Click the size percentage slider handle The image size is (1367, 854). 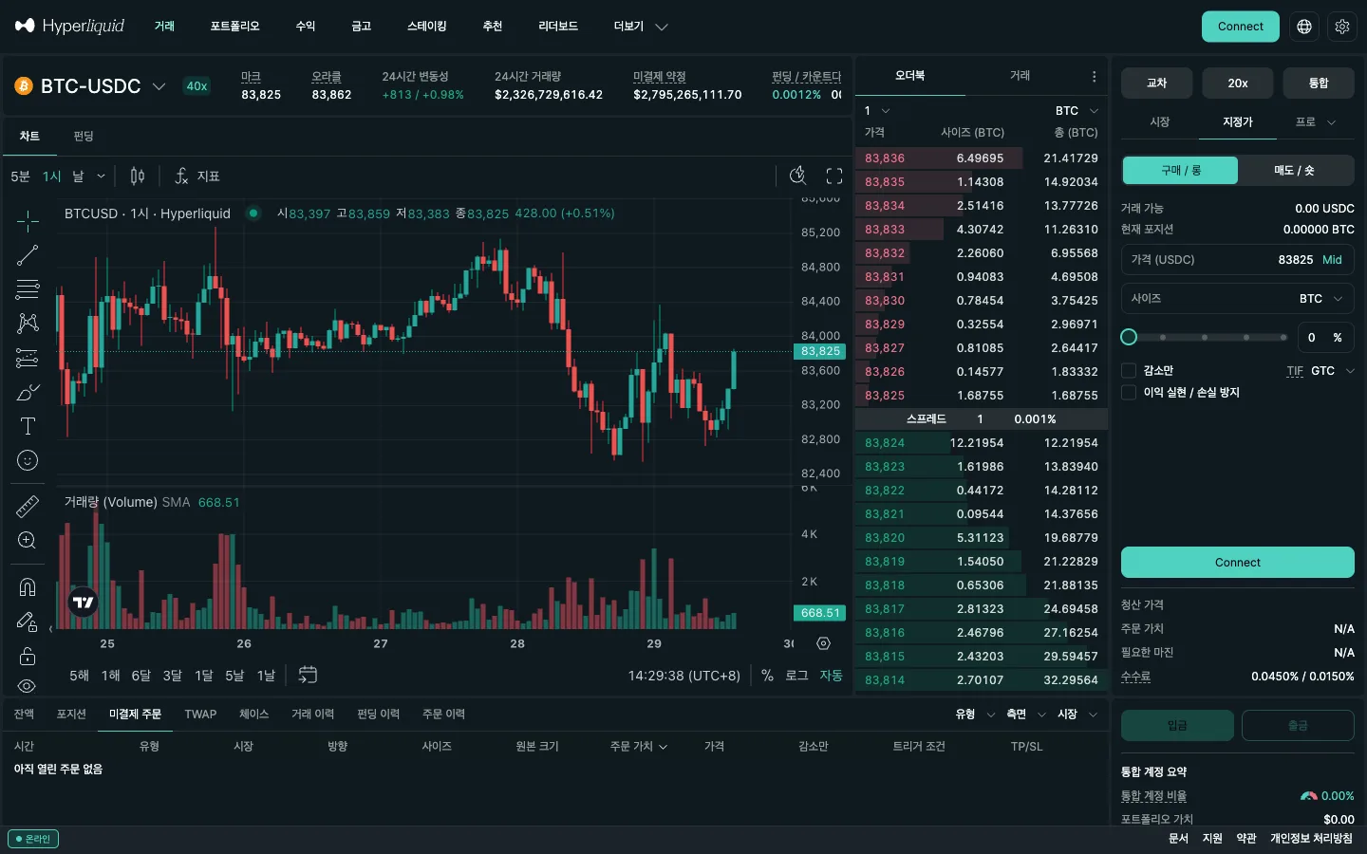point(1129,337)
